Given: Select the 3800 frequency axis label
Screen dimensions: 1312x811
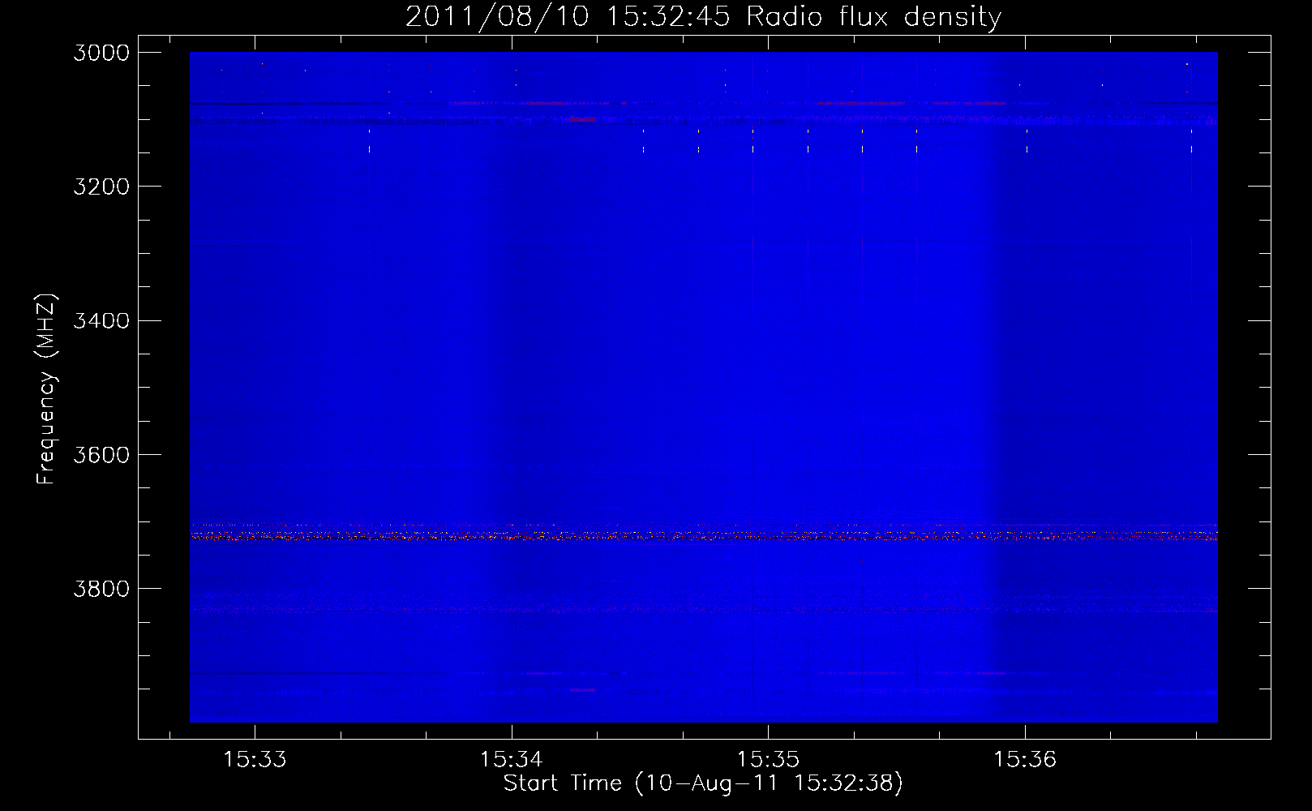Looking at the screenshot, I should tap(101, 588).
